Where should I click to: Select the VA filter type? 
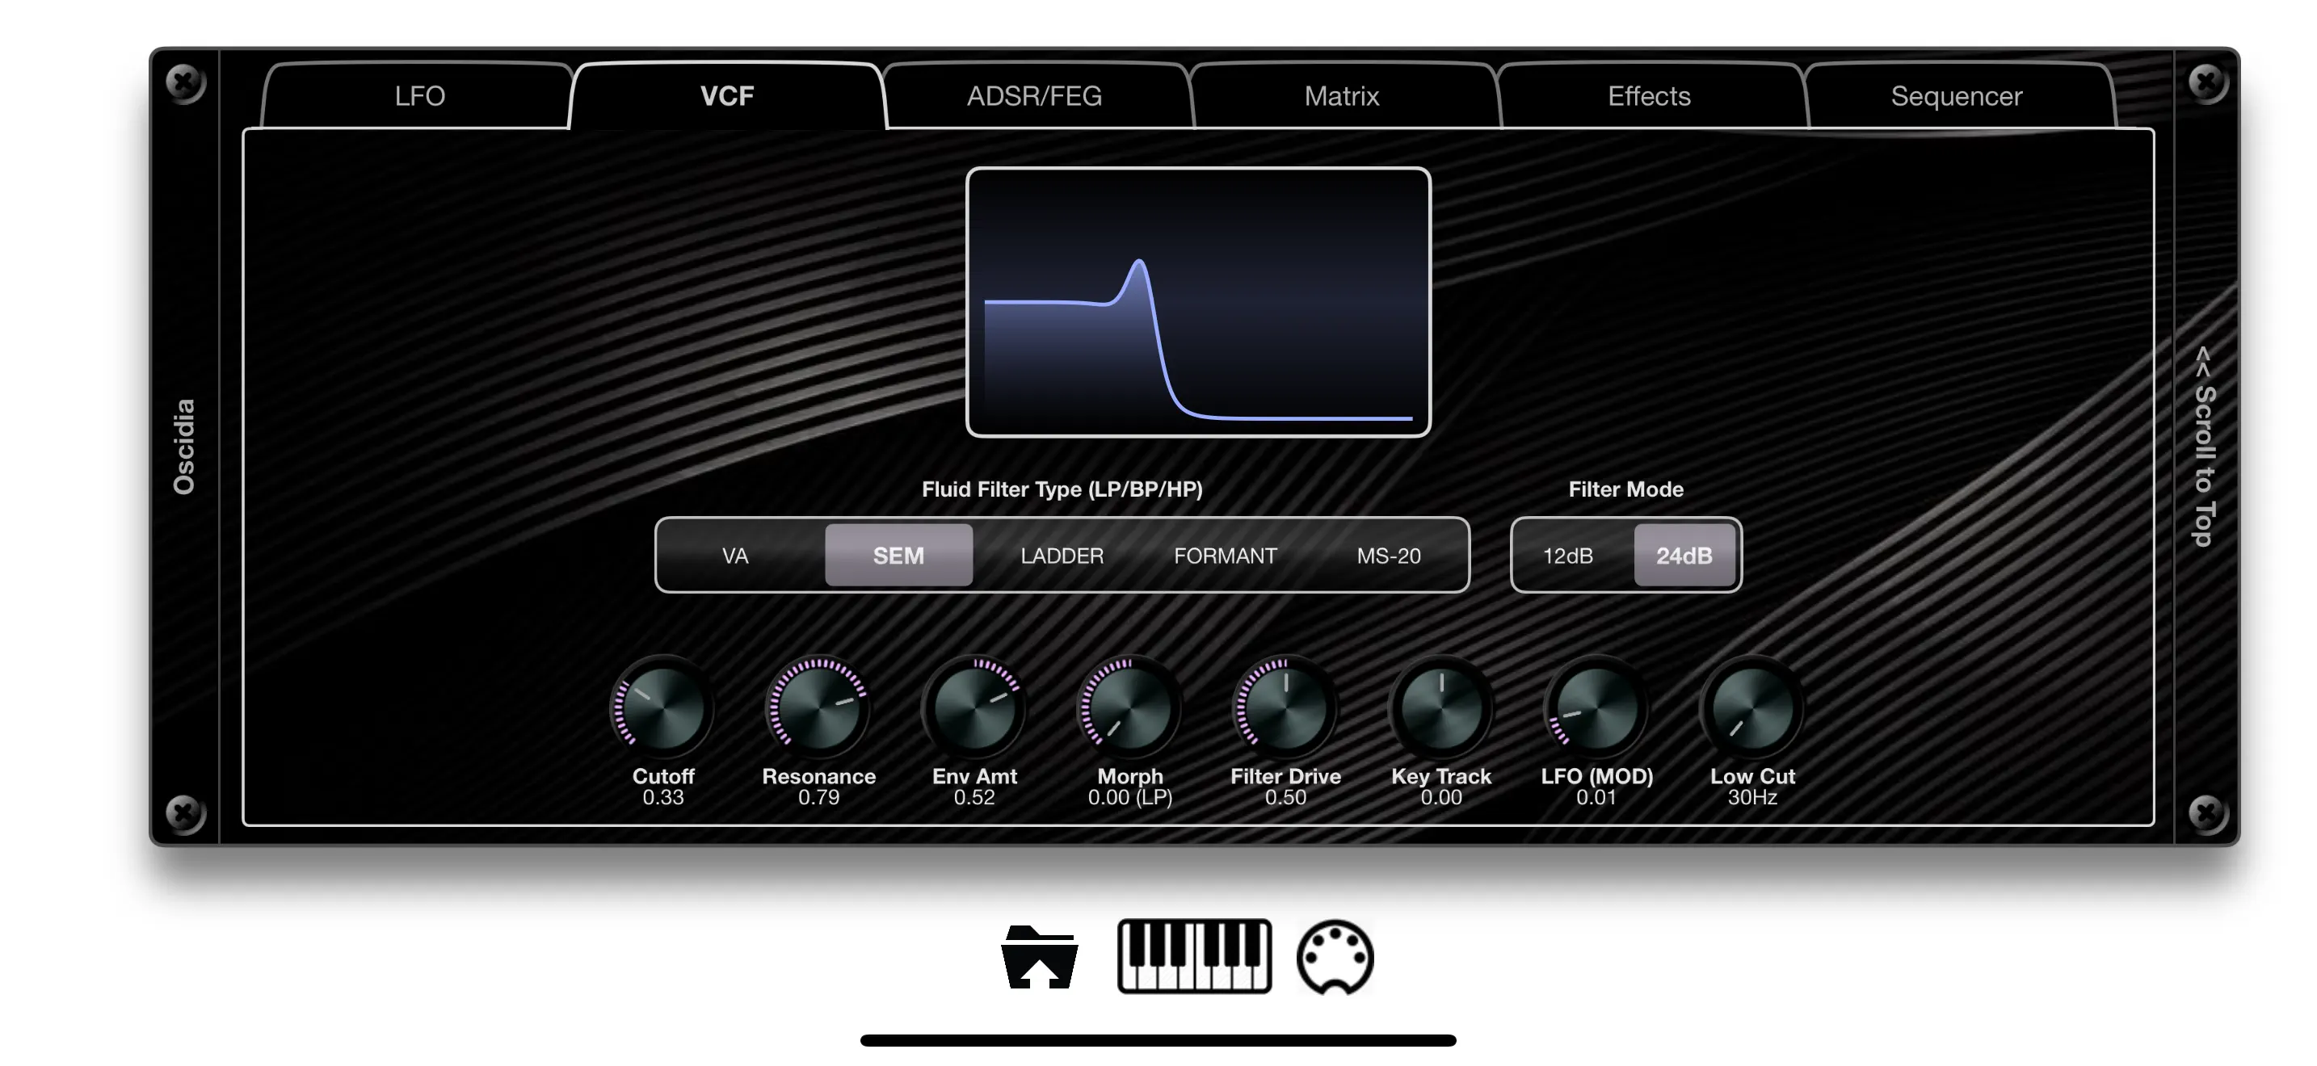pyautogui.click(x=735, y=556)
